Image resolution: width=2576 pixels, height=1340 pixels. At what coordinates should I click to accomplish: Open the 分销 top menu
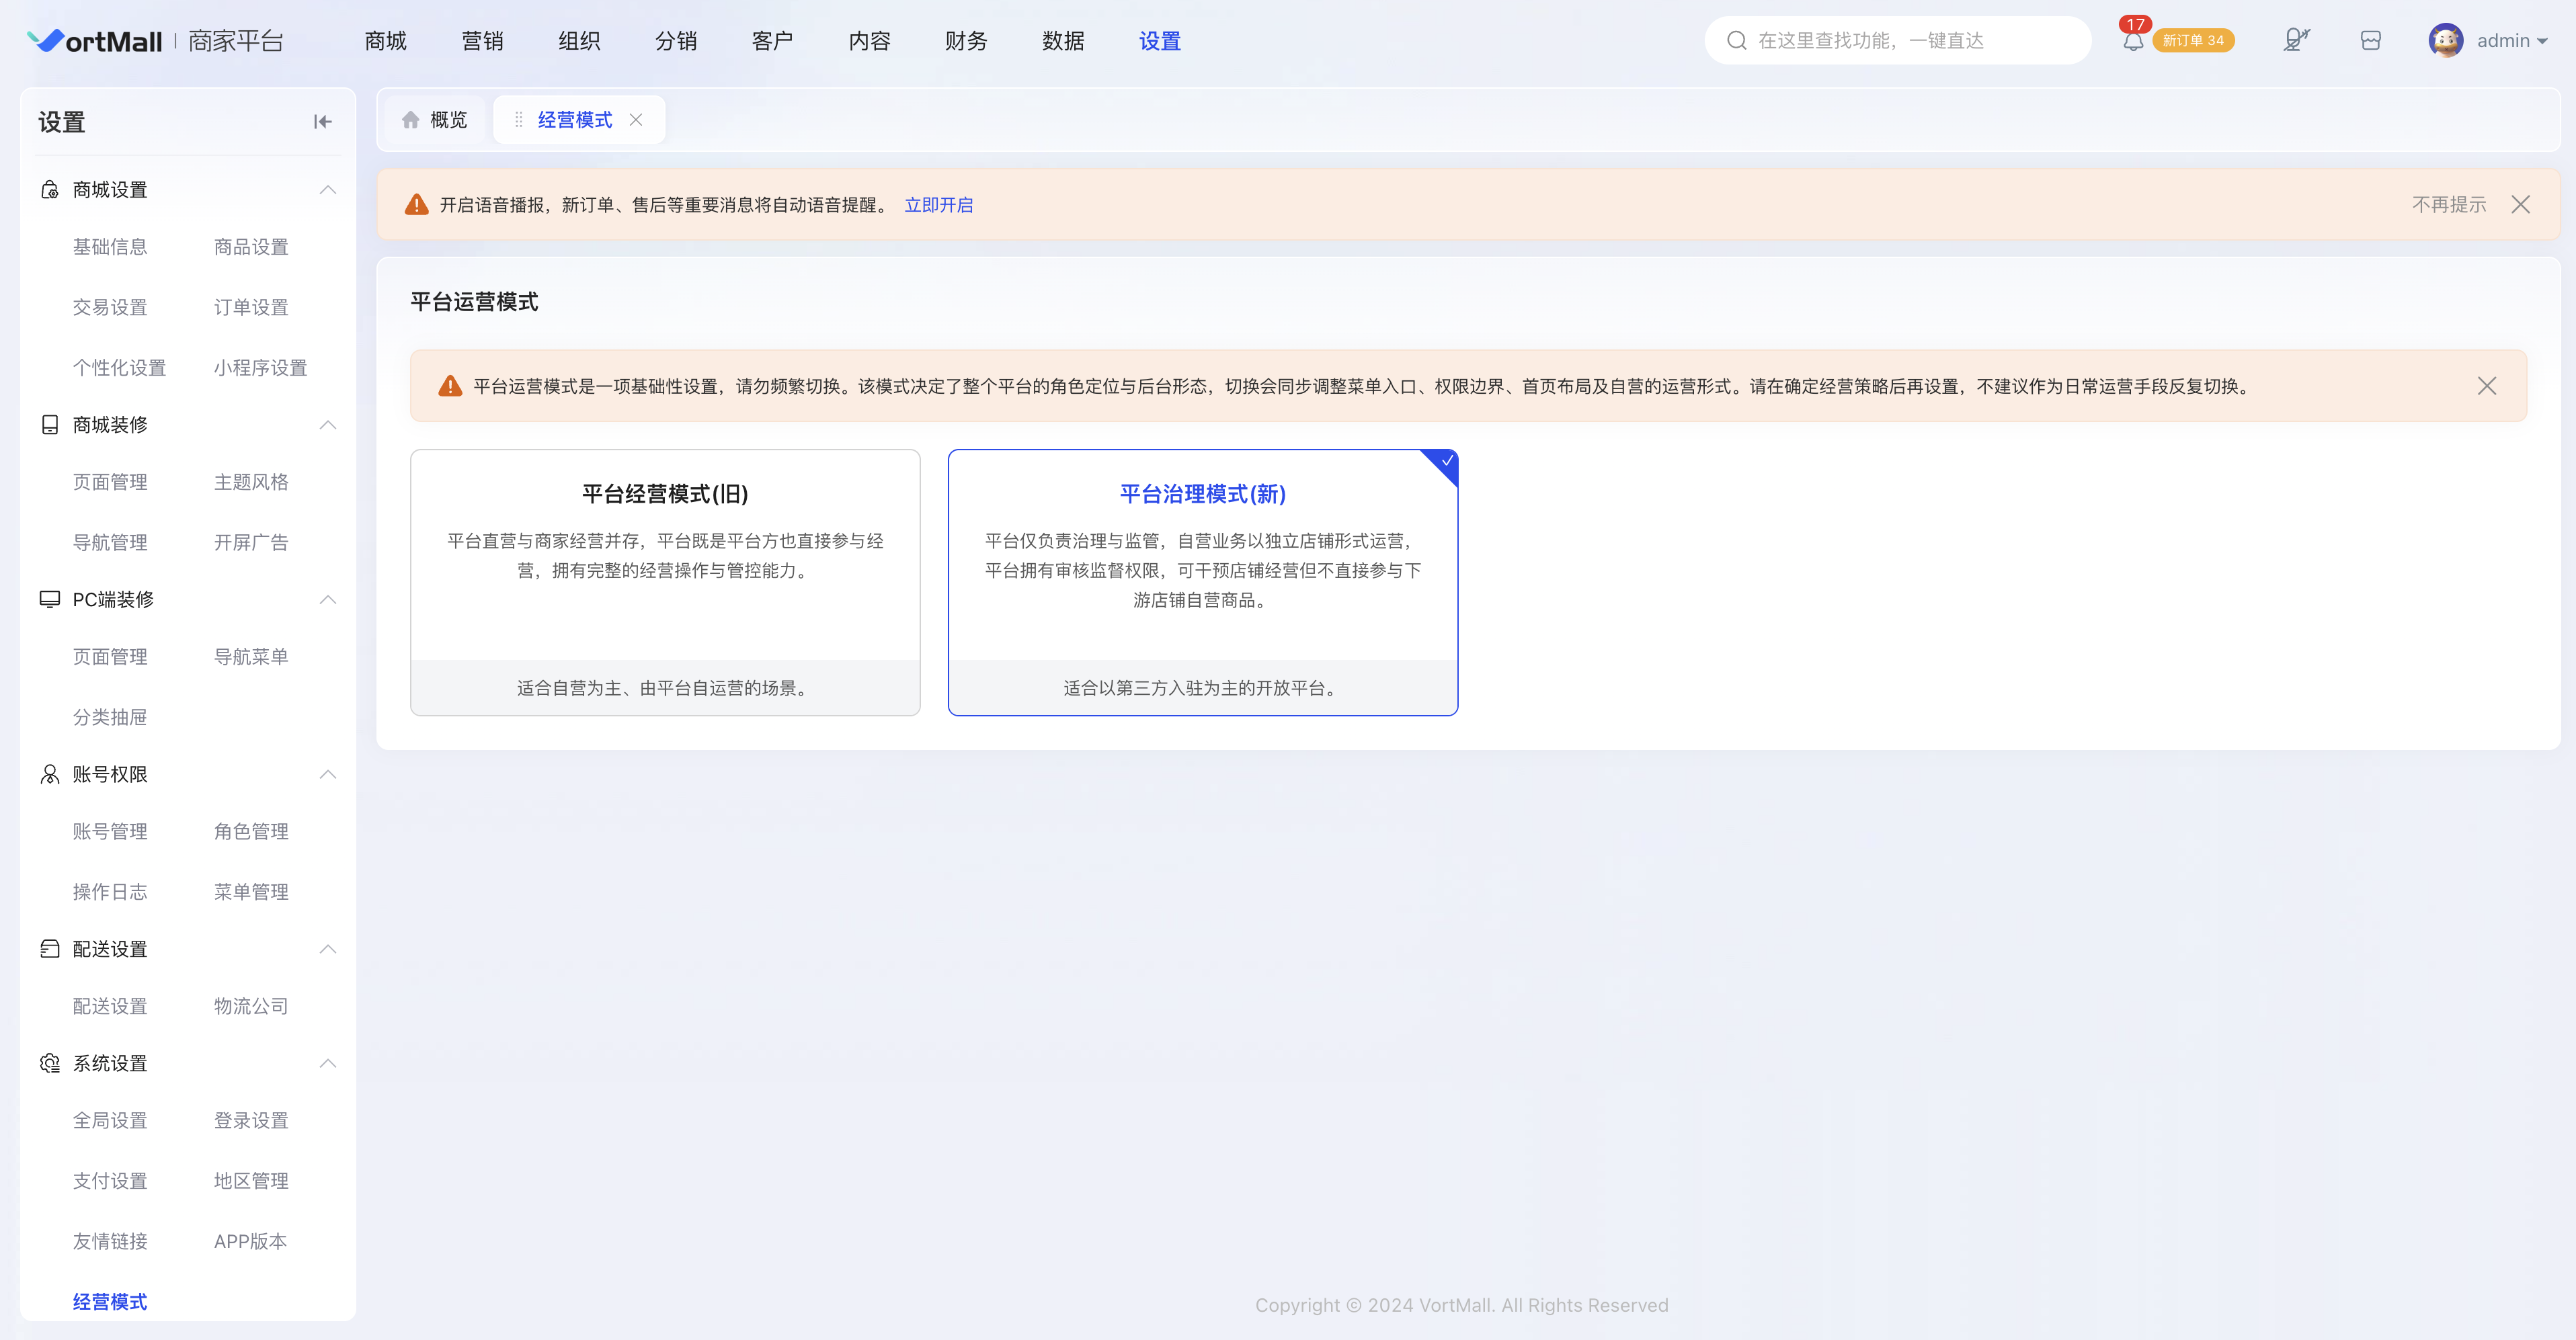pos(676,41)
